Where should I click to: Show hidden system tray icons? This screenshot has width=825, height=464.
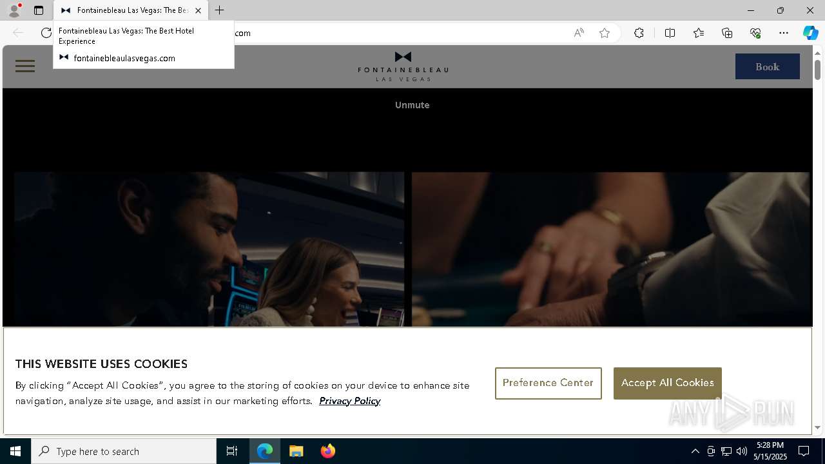coord(695,451)
